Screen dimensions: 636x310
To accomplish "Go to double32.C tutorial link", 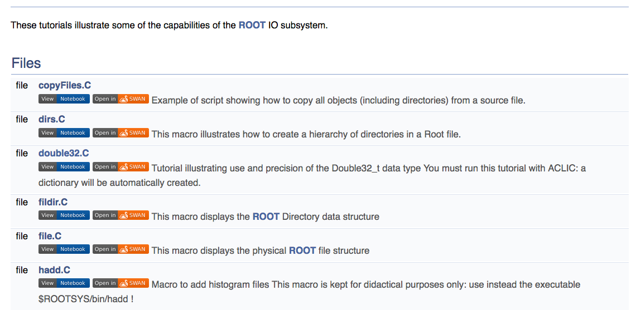I will tap(64, 153).
